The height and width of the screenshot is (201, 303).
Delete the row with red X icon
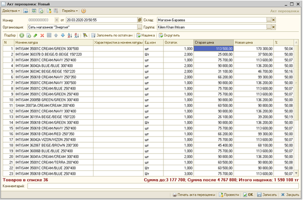pos(42,35)
